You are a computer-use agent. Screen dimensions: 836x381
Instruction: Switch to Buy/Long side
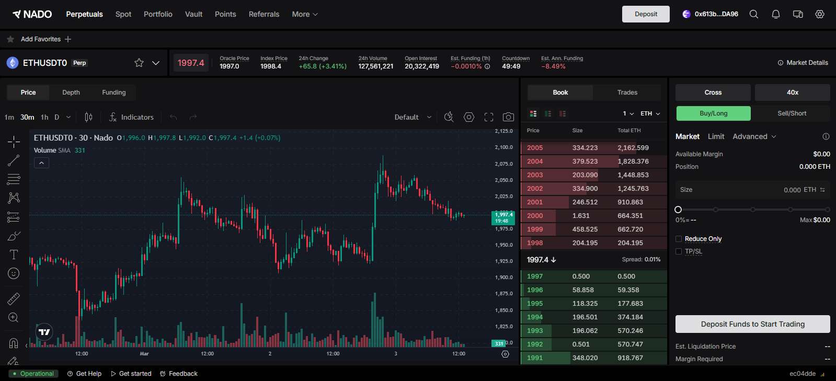pos(714,113)
